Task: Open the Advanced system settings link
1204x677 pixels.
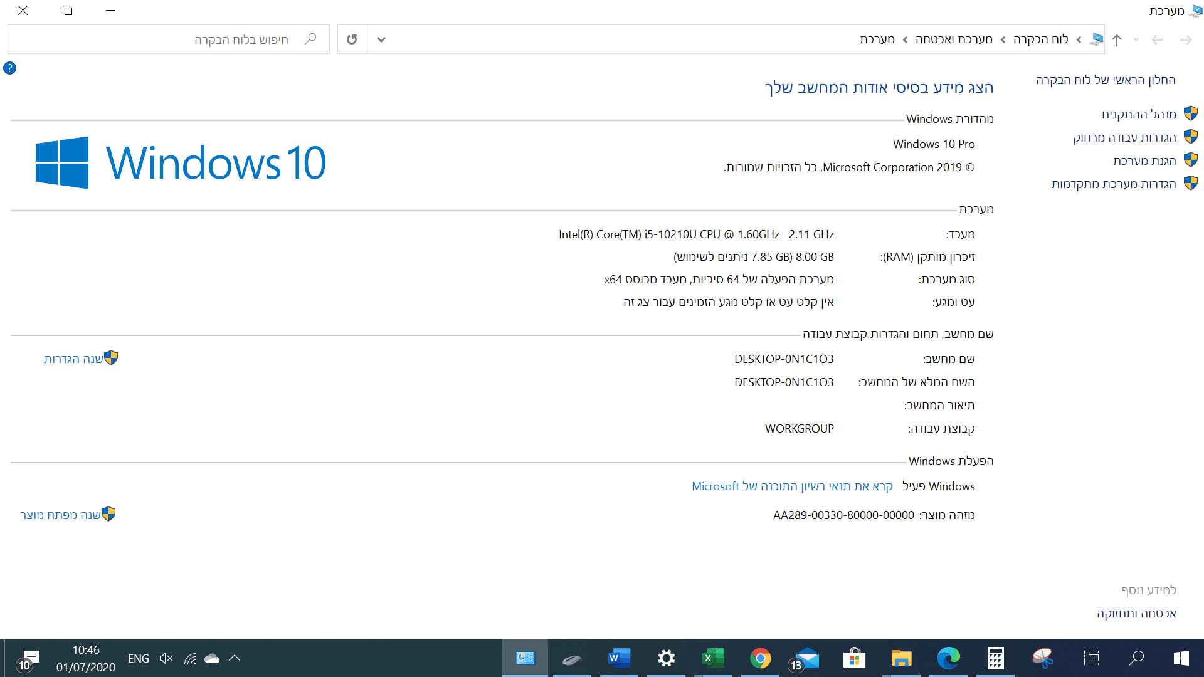Action: tap(1113, 184)
